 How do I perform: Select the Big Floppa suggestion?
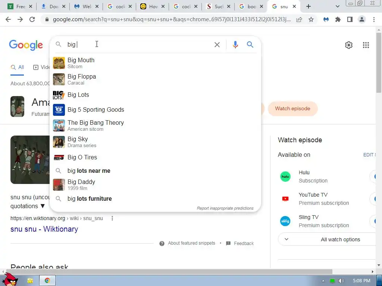(155, 79)
